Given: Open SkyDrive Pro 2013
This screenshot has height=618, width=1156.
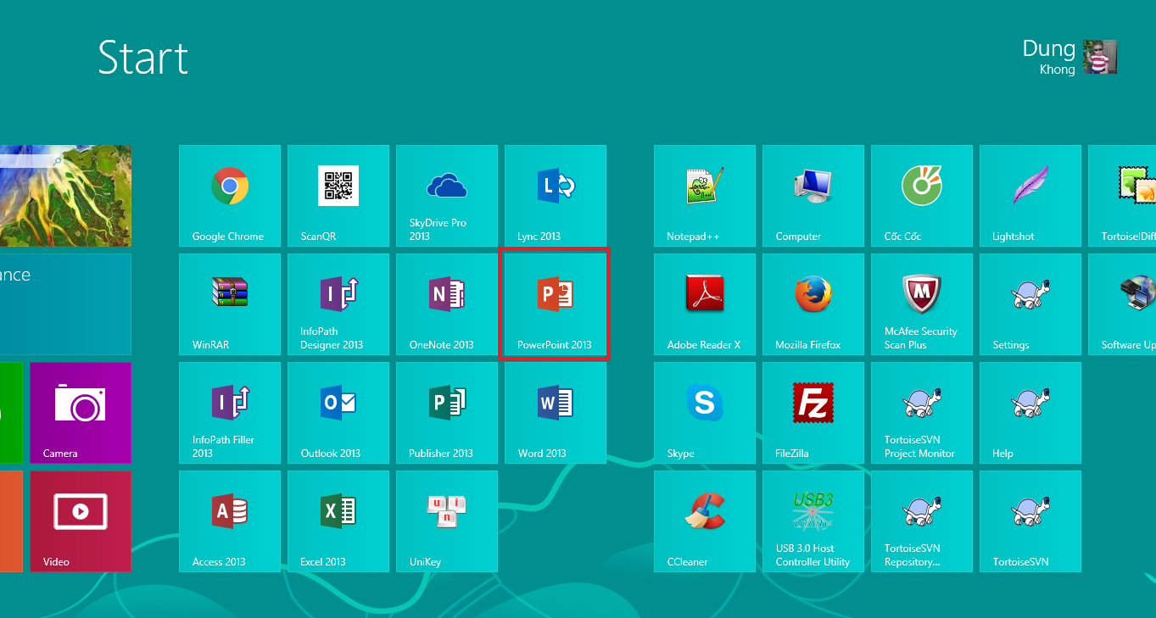Looking at the screenshot, I should point(447,196).
